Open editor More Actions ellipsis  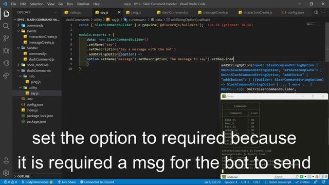(x=323, y=12)
